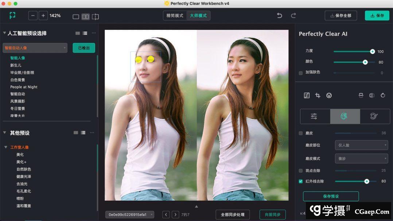Uncheck the 红外线去除 checkbox
The height and width of the screenshot is (221, 393).
click(x=301, y=181)
